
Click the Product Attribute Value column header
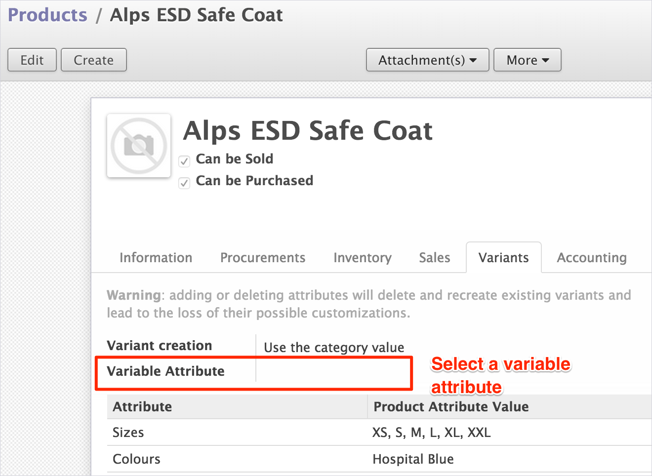[450, 407]
